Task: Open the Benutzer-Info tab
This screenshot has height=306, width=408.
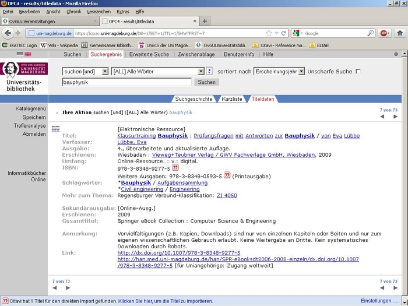Action: pos(239,54)
